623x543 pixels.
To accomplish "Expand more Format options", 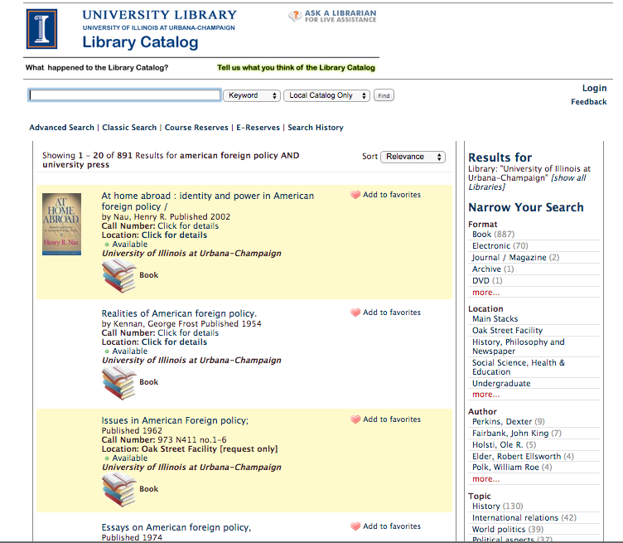I will pos(485,293).
